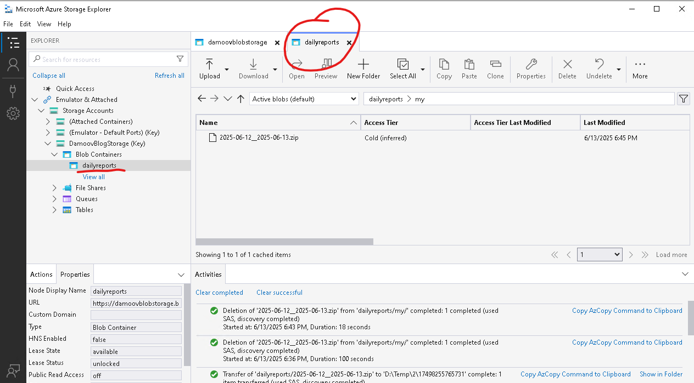The width and height of the screenshot is (694, 383).
Task: Go up one level with up arrow
Action: pos(240,99)
